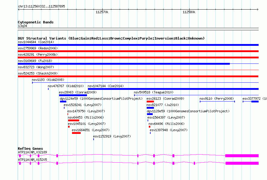
Task: Select the 13q34 band label
Action: pos(22,26)
